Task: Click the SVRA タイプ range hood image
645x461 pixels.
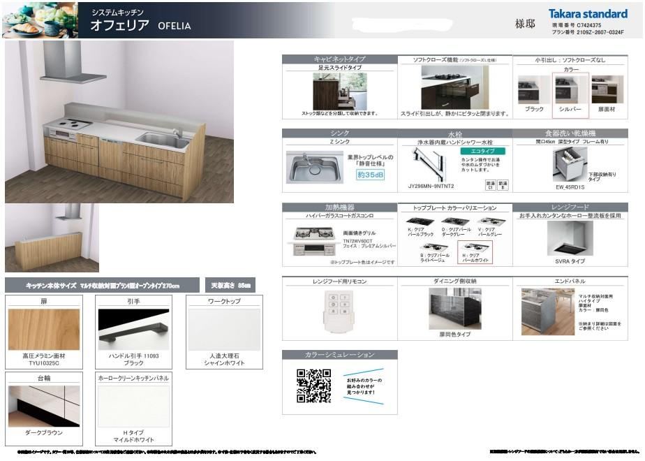Action: [570, 239]
